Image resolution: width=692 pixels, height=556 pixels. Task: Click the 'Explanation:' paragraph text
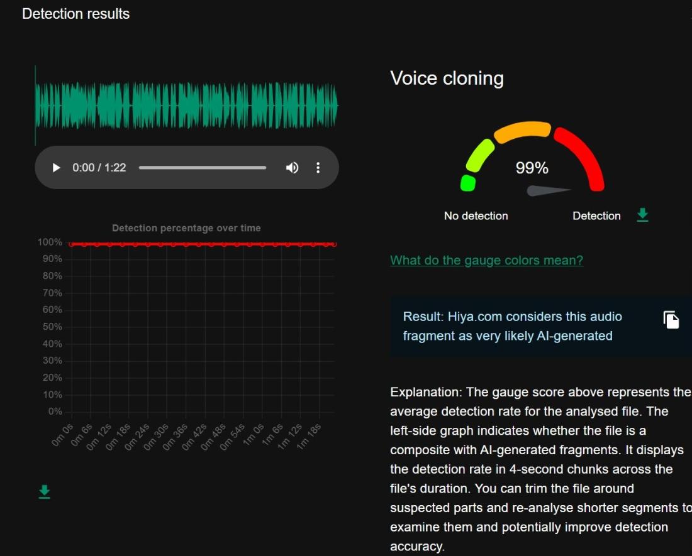[540, 469]
